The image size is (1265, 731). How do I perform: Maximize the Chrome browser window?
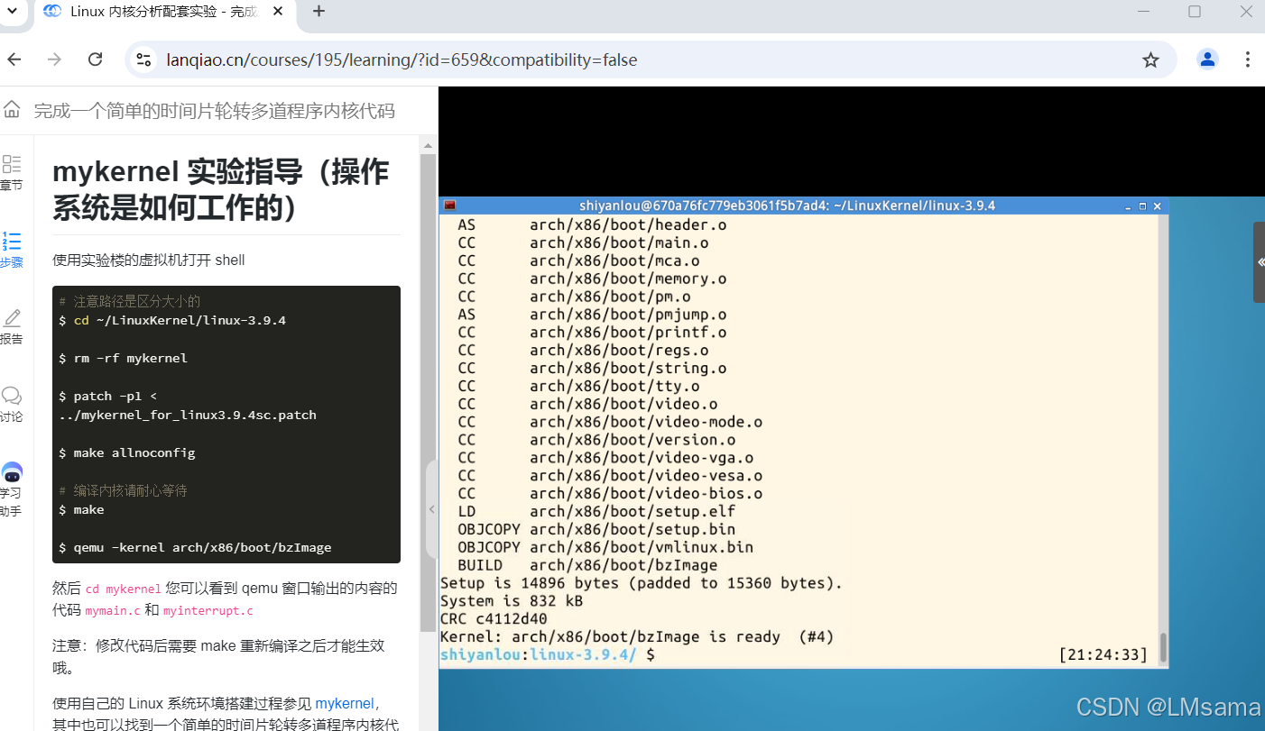point(1195,12)
